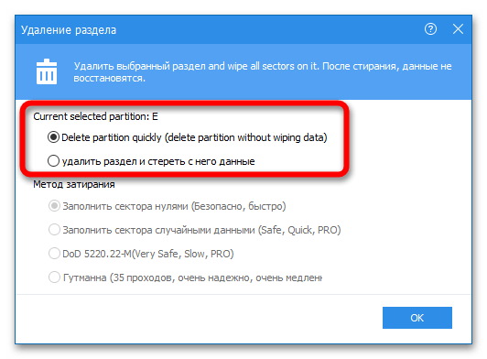Select the DoD 5220.22-M wipe method
Screen dimensions: 487x359
[54, 254]
